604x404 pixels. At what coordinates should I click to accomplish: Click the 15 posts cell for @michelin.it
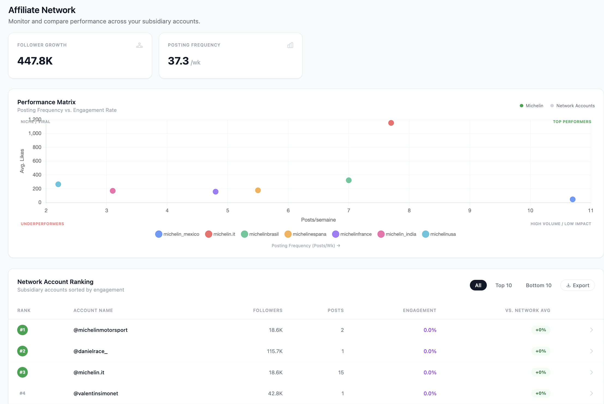point(341,372)
